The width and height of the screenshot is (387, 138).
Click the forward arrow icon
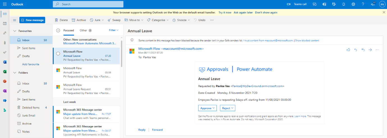[370, 50]
